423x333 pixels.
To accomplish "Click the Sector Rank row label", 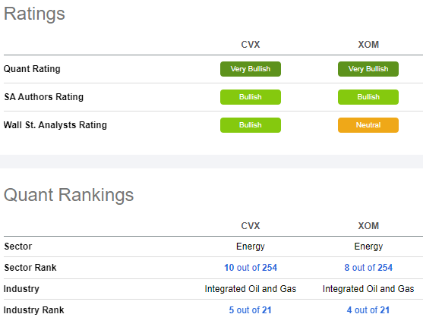I will pyautogui.click(x=30, y=268).
